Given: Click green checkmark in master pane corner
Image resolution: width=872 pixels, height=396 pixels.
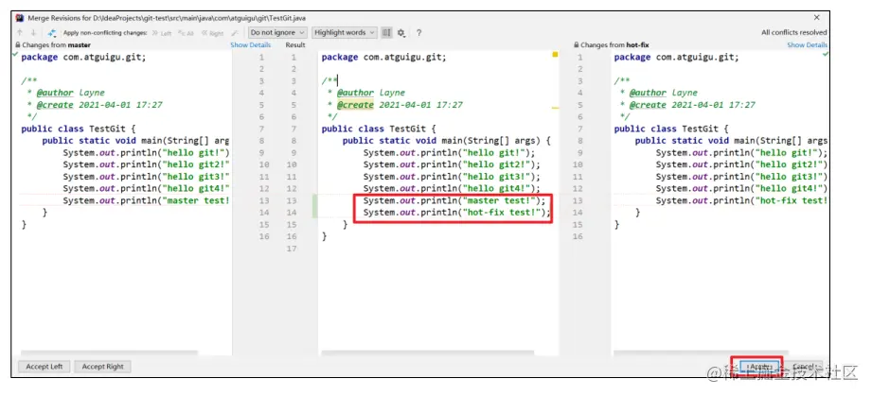Looking at the screenshot, I should pyautogui.click(x=14, y=54).
